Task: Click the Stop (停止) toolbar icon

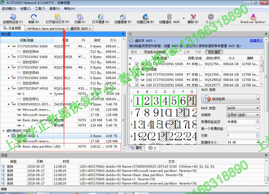Action: click(211, 17)
